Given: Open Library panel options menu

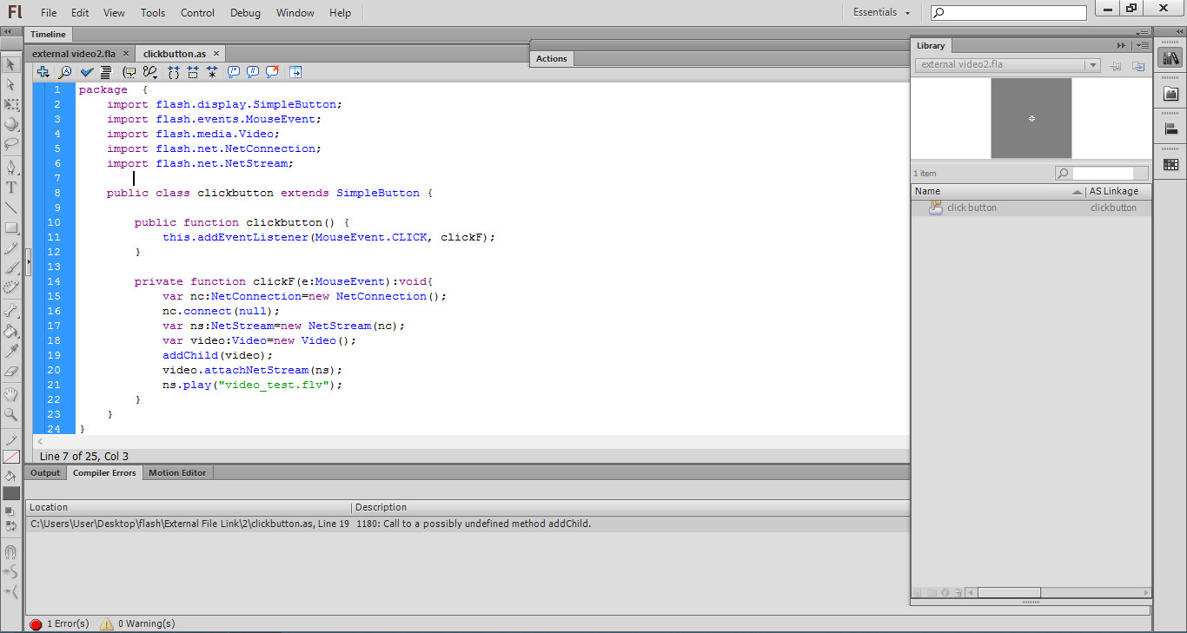Looking at the screenshot, I should [1142, 45].
